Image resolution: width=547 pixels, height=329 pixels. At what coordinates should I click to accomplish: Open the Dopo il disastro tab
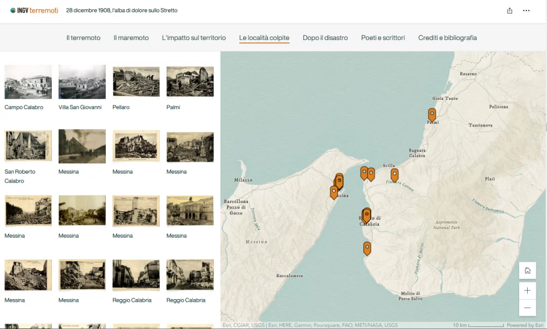pyautogui.click(x=325, y=38)
